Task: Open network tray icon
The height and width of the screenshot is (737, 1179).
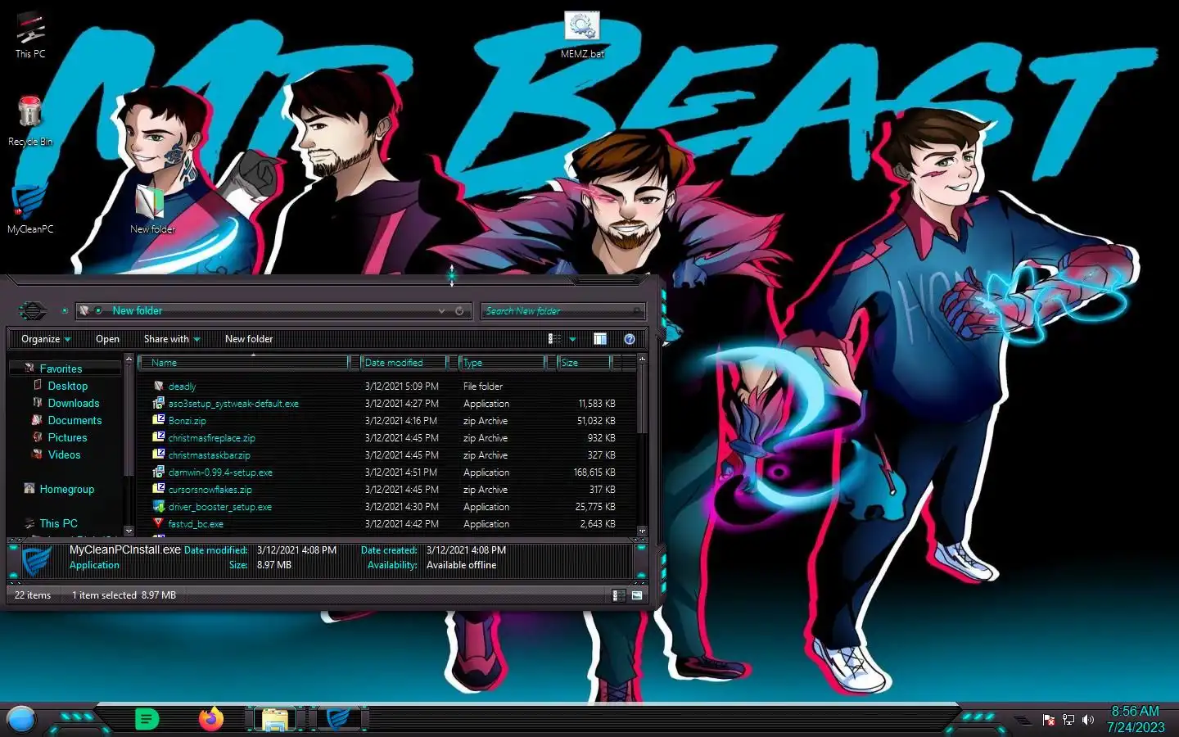Action: (1068, 720)
